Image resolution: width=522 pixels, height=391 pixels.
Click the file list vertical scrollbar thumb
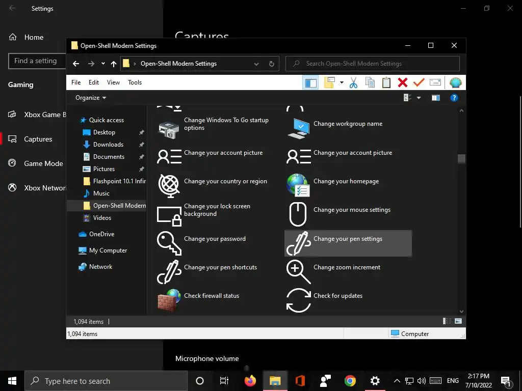click(x=461, y=159)
